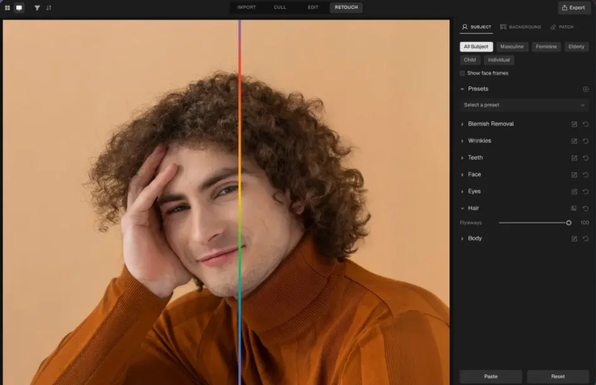The width and height of the screenshot is (596, 385).
Task: Open the filter funnel icon
Action: coord(37,8)
